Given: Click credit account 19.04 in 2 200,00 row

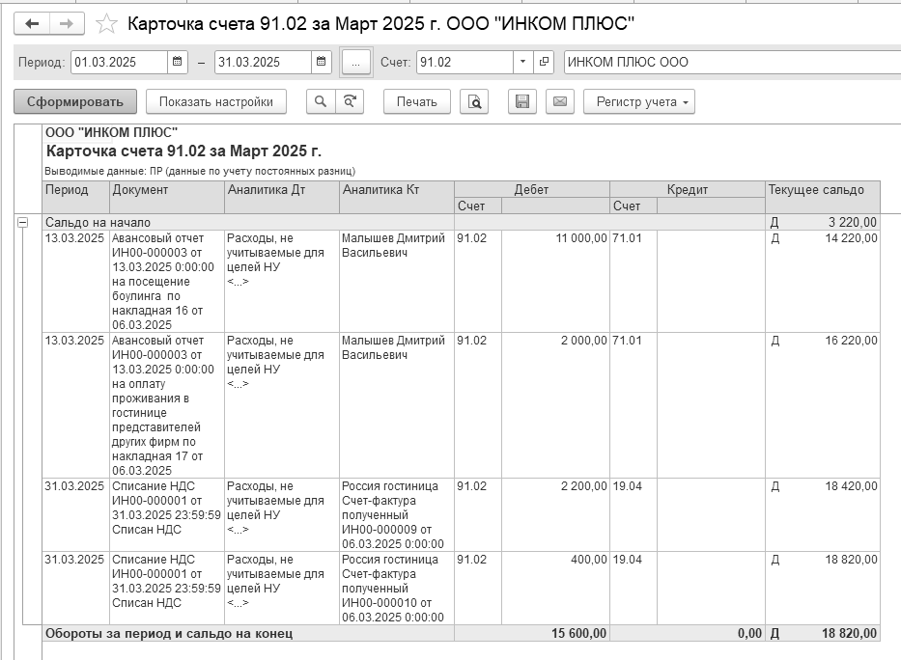Looking at the screenshot, I should (x=627, y=486).
